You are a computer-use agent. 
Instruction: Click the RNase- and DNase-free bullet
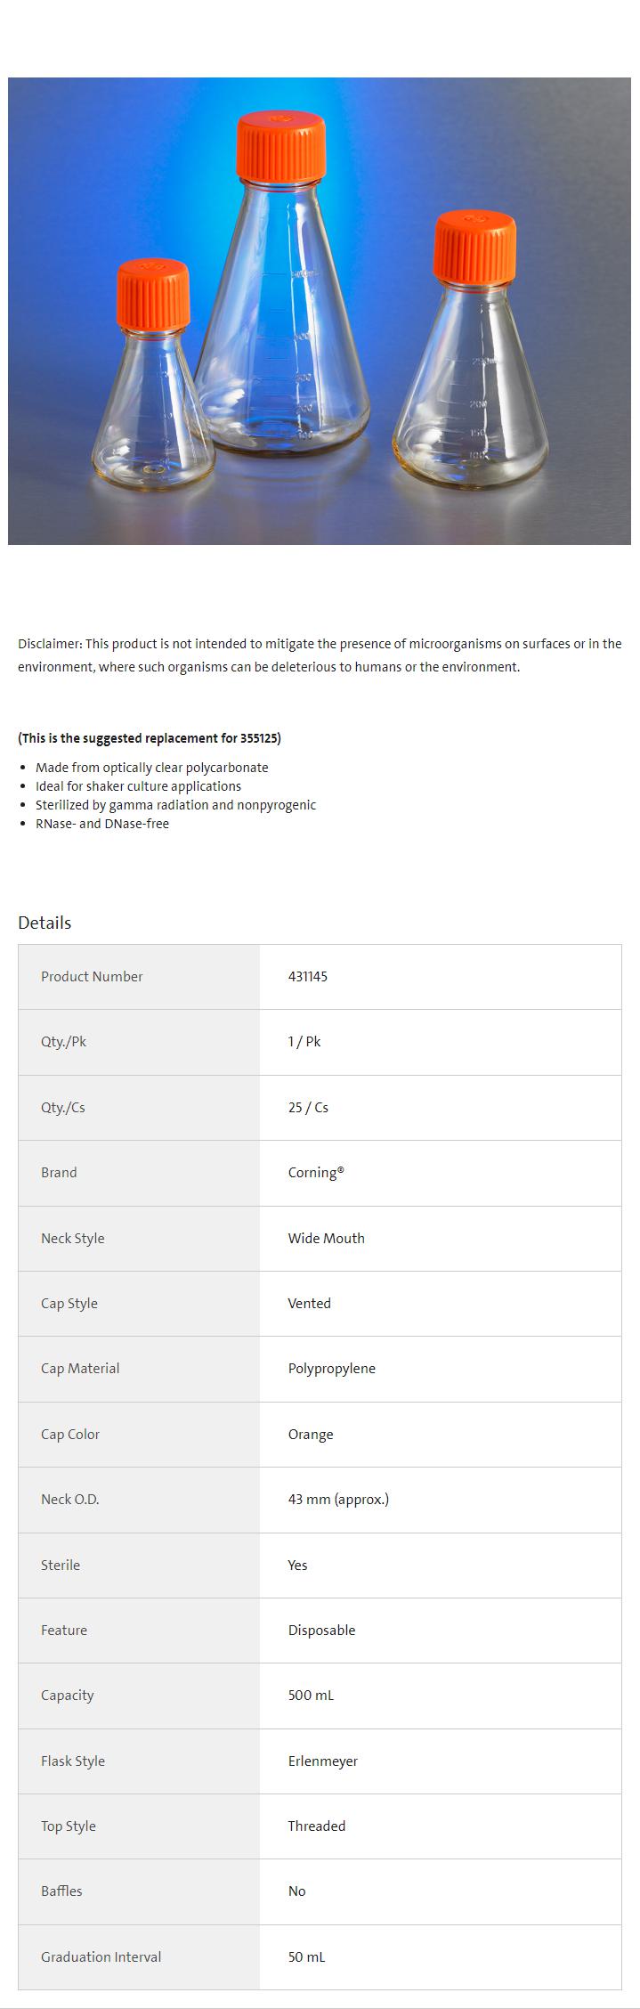pos(102,824)
